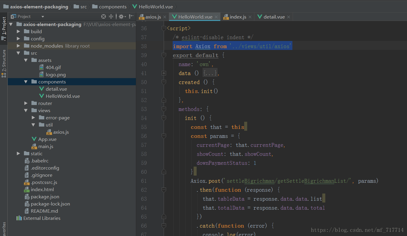Fold the script tag on line 36
Viewport: 407px width, 236px height.
[164, 28]
